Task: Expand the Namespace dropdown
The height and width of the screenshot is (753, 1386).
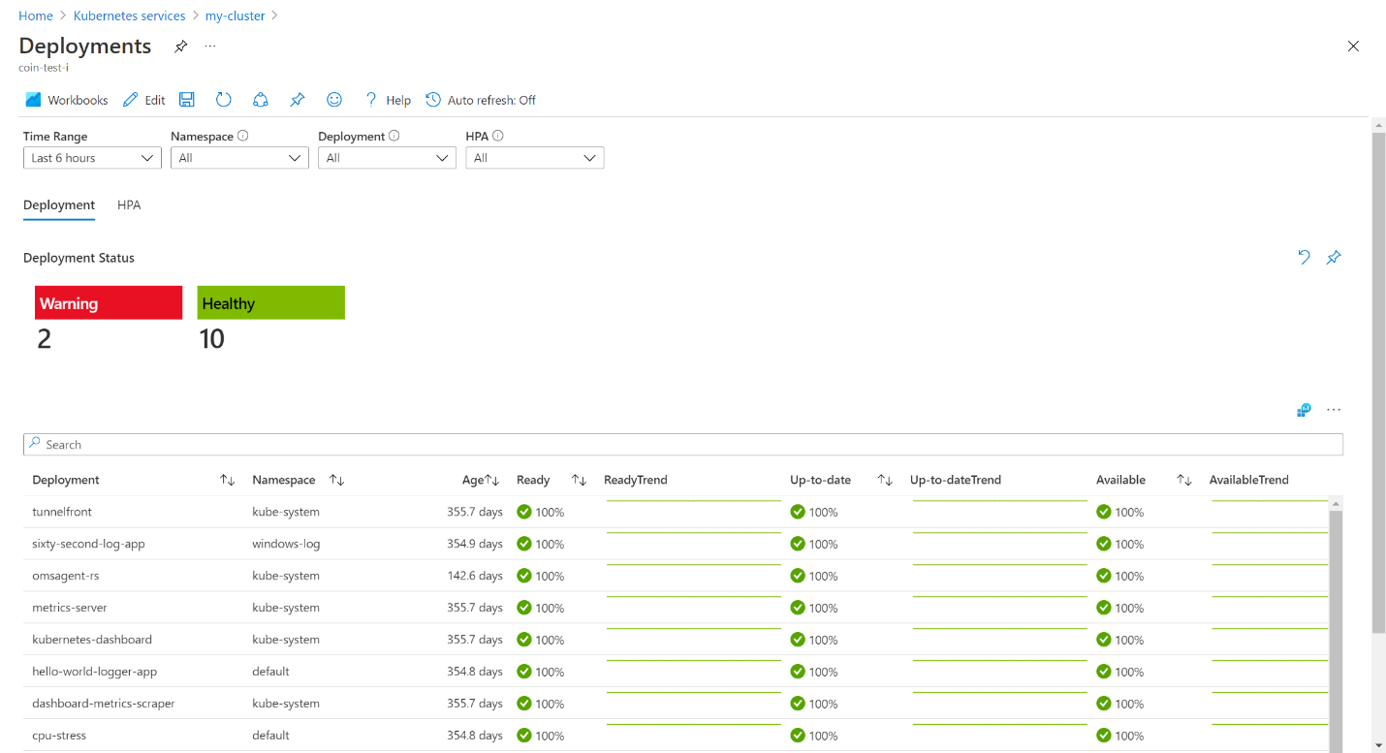Action: point(239,158)
